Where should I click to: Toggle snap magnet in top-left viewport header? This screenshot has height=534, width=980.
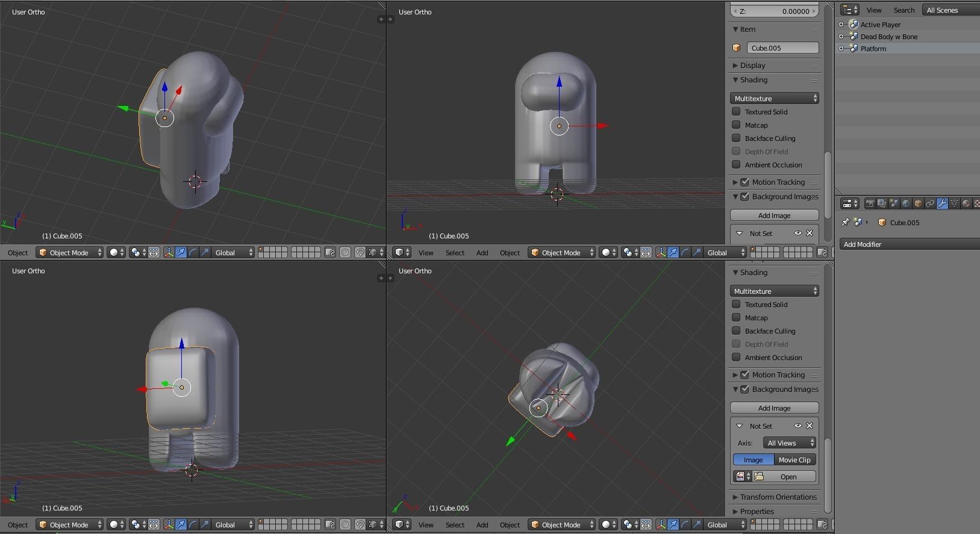360,253
